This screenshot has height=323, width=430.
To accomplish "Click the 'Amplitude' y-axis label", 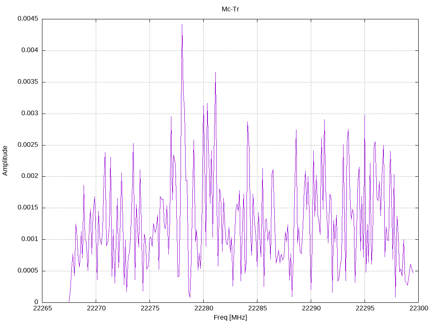I will (5, 161).
